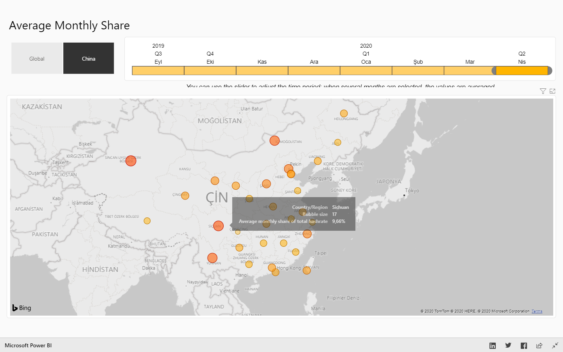Open focus mode icon above the map
Image resolution: width=563 pixels, height=352 pixels.
552,91
